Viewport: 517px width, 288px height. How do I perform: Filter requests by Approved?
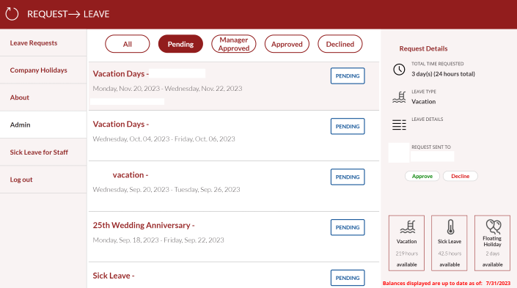coord(287,44)
